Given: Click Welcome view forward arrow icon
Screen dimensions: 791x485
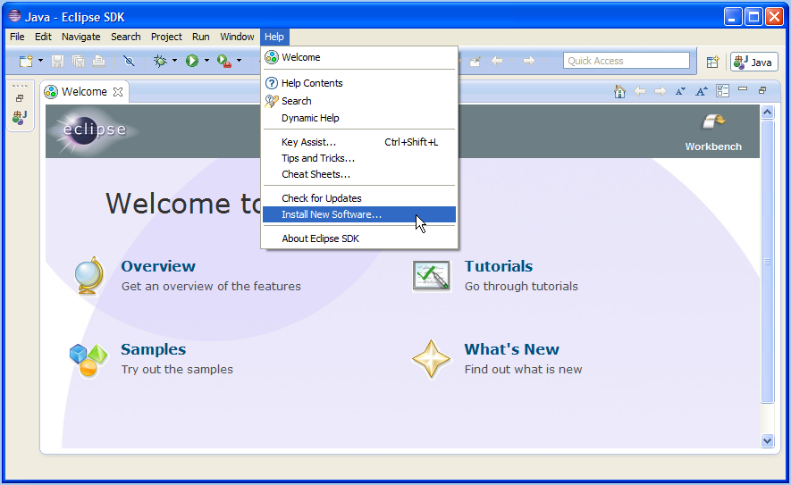Looking at the screenshot, I should point(660,91).
